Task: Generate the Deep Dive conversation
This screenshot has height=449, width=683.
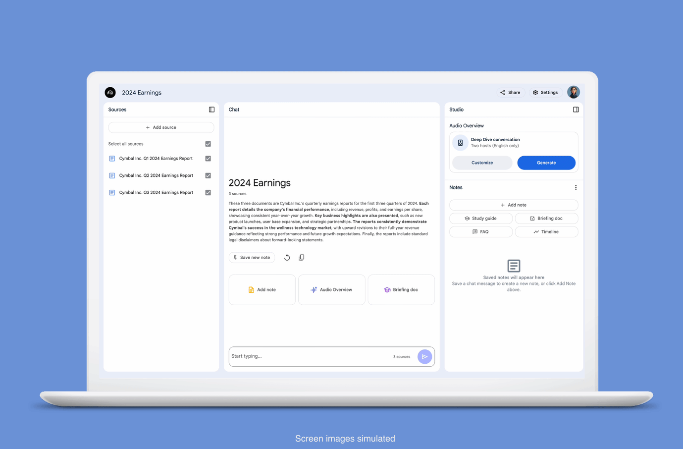Action: (x=546, y=163)
